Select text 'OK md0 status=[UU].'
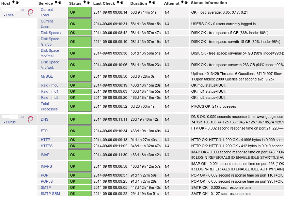Image resolution: width=284 pixels, height=197 pixels. (208, 85)
